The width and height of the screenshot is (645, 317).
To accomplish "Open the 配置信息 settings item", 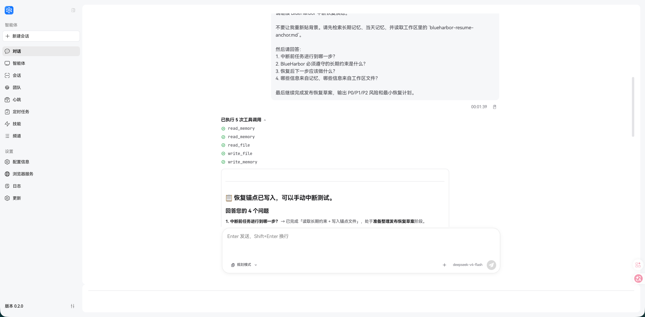I will coord(41,162).
